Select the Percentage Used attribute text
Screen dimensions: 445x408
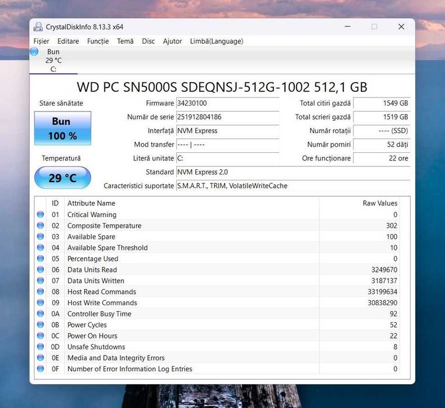(93, 259)
